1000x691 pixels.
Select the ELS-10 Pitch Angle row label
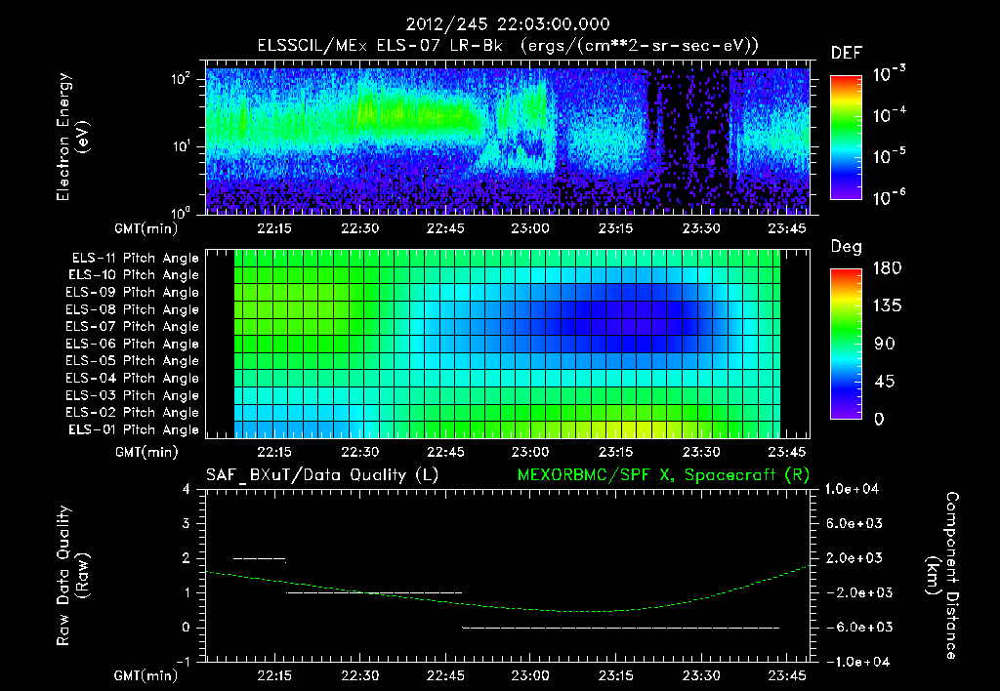134,275
